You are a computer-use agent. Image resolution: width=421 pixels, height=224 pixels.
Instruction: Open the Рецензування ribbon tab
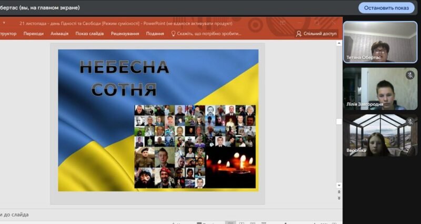[125, 34]
